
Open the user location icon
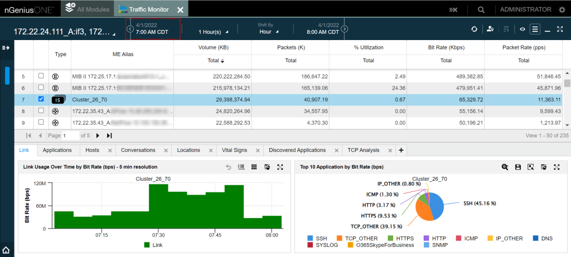point(490,29)
